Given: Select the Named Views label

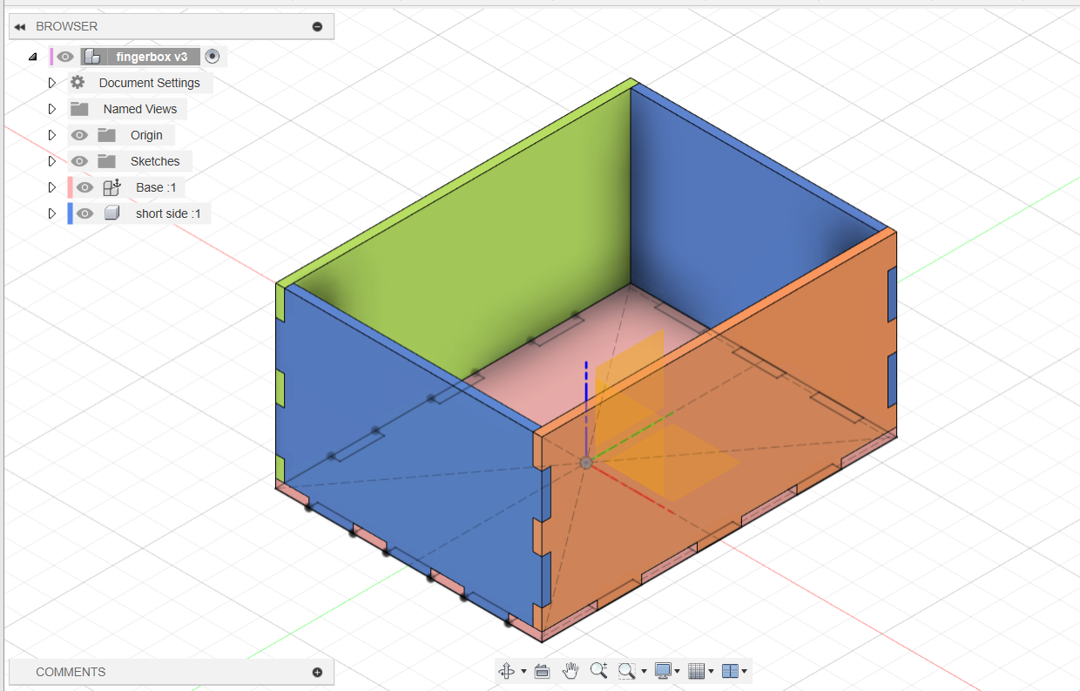Looking at the screenshot, I should point(140,109).
